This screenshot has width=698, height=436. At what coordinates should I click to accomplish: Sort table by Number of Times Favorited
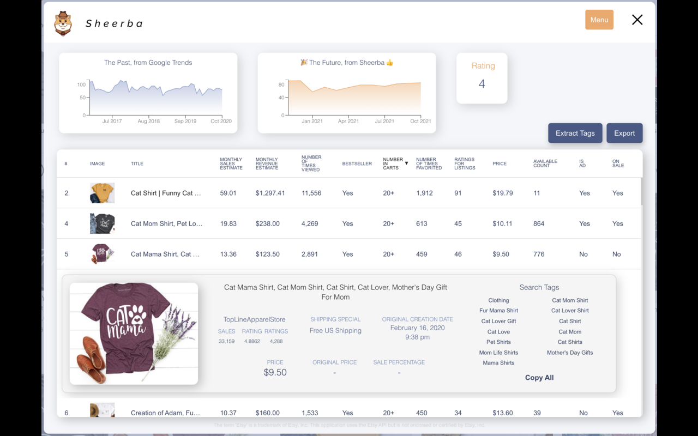[x=429, y=163]
